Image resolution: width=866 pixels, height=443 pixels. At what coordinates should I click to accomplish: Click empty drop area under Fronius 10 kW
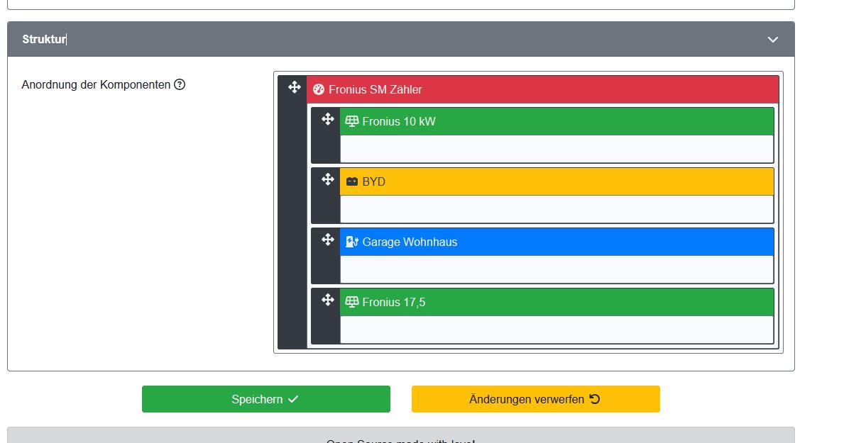click(x=557, y=149)
